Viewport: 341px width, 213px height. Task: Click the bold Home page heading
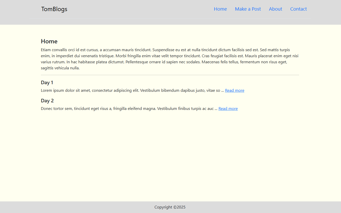(49, 41)
